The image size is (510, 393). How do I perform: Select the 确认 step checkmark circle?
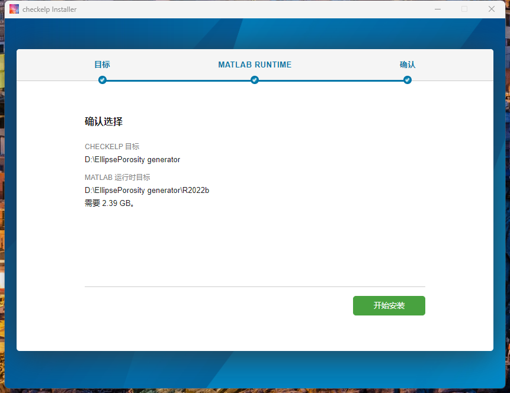point(407,80)
